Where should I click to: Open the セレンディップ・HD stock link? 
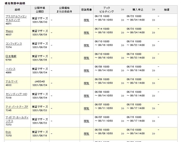16,94
